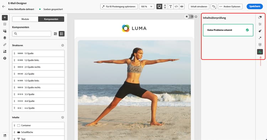The height and width of the screenshot is (140, 267).
Task: Open the second left rail icon below the plus
Action: tap(5, 24)
